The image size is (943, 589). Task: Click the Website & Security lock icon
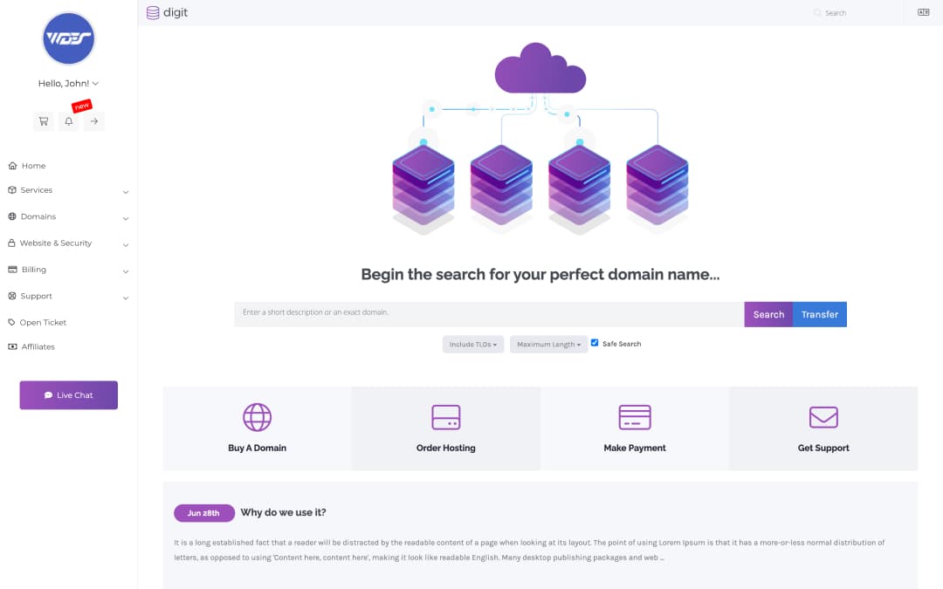(x=11, y=243)
